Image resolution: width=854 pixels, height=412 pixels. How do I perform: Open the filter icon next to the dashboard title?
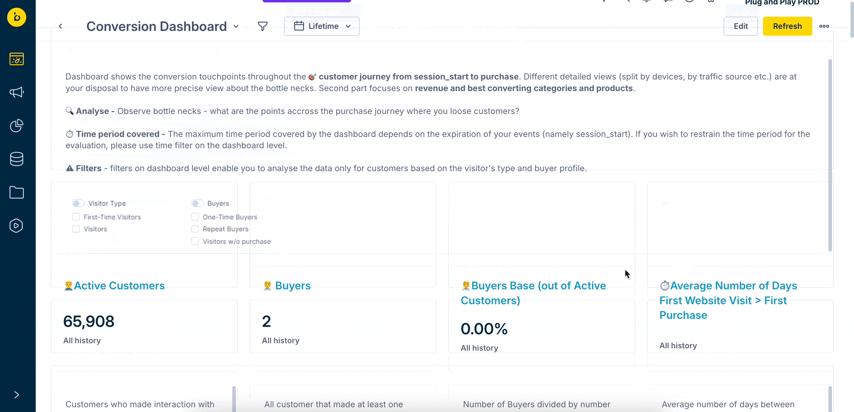[x=263, y=26]
